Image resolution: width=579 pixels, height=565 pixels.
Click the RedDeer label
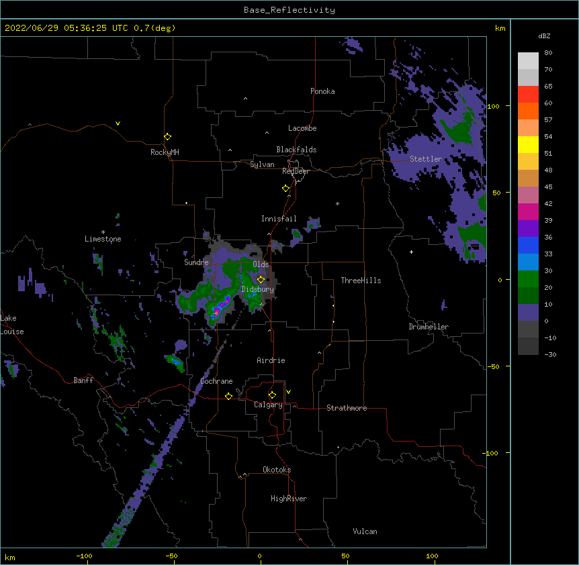coord(296,171)
